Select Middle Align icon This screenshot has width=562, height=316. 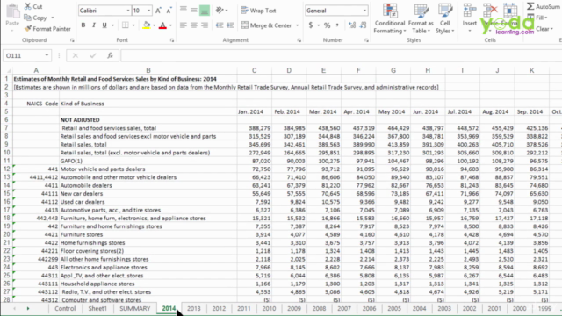pyautogui.click(x=194, y=10)
